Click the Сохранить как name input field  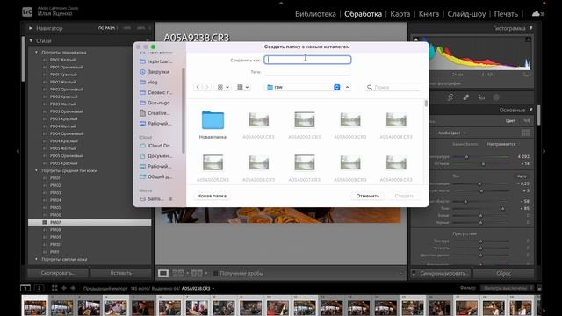coord(307,60)
